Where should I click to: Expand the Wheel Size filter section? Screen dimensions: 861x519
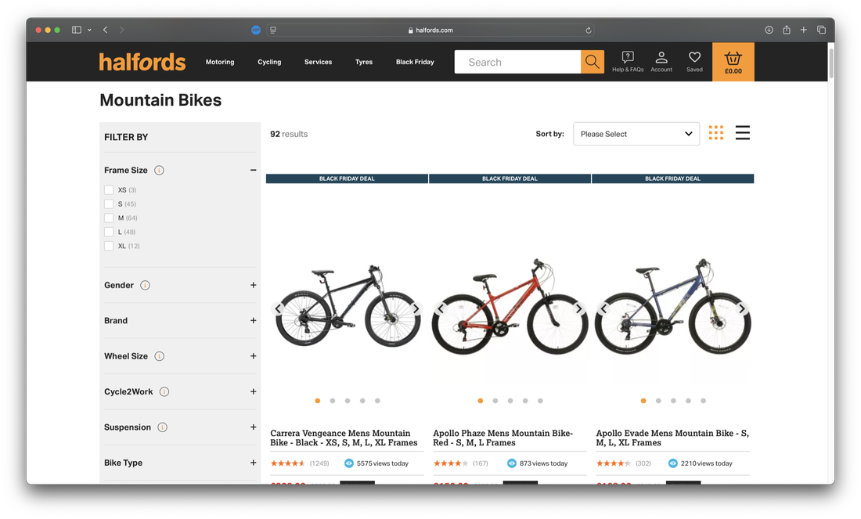(x=253, y=356)
